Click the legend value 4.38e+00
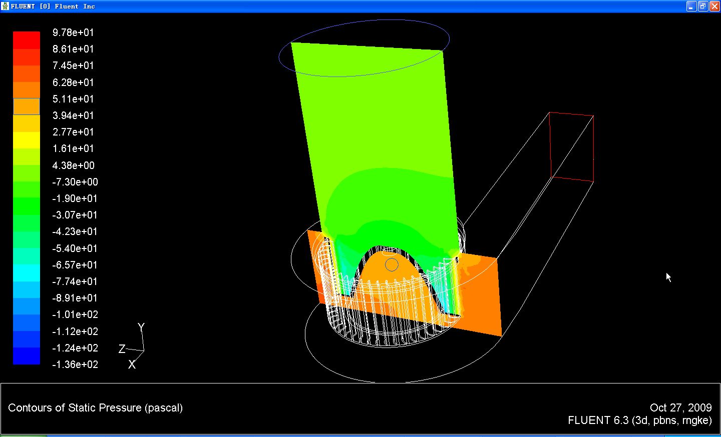The image size is (721, 437). pyautogui.click(x=73, y=165)
